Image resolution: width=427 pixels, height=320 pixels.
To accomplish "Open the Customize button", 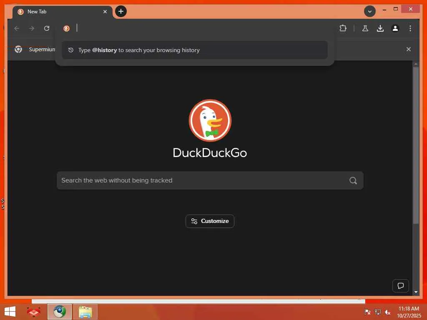I will [210, 221].
